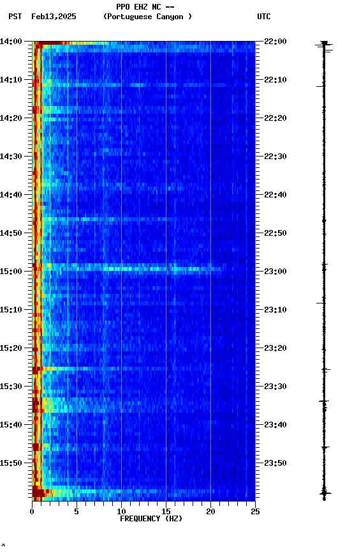The width and height of the screenshot is (352, 552).
Task: Click the 22:30 UTC time label
Action: pos(275,157)
